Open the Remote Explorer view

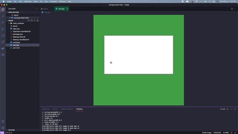tap(3, 35)
